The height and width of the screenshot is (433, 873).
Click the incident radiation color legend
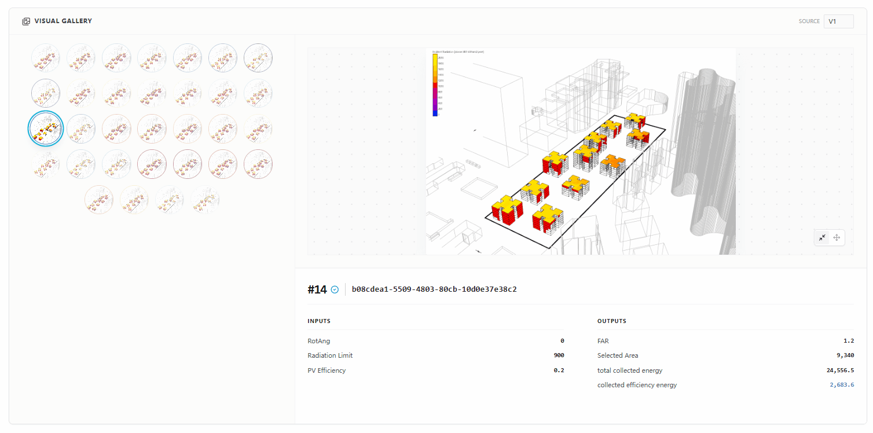435,85
